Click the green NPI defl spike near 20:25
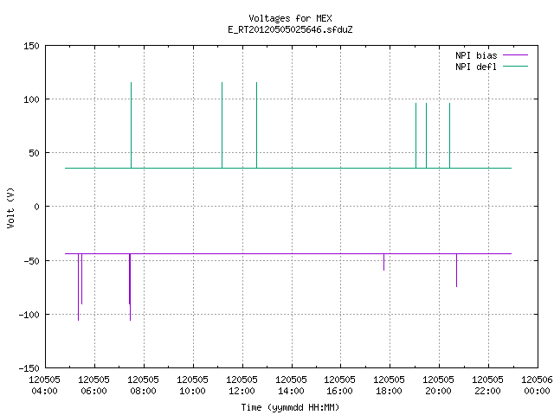Image resolution: width=554 pixels, height=415 pixels. (x=449, y=136)
